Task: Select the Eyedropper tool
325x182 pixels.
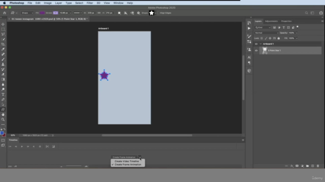Action: [3, 49]
